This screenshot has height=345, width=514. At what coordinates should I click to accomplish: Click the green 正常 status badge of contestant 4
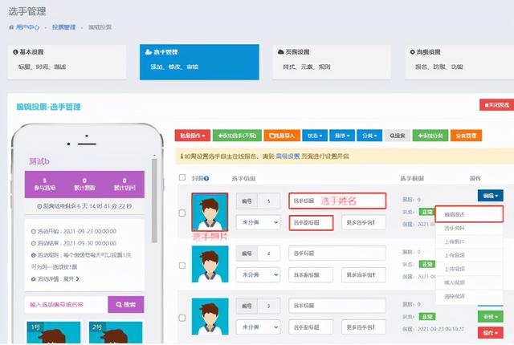click(427, 264)
